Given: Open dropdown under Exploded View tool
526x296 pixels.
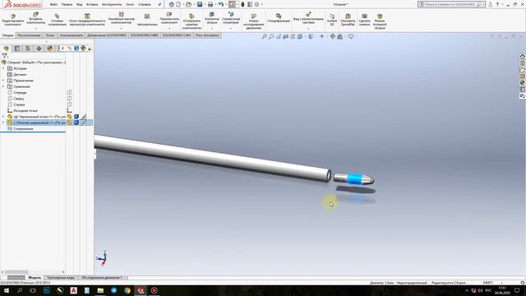Looking at the screenshot, I should pos(308,29).
